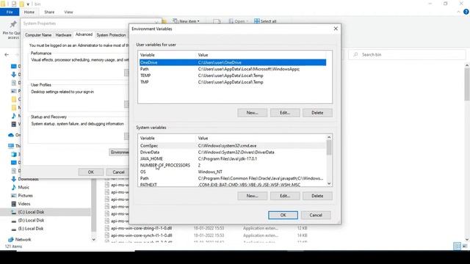Switch to large icons view in status bar
Image resolution: width=470 pixels, height=264 pixels.
(x=465, y=246)
